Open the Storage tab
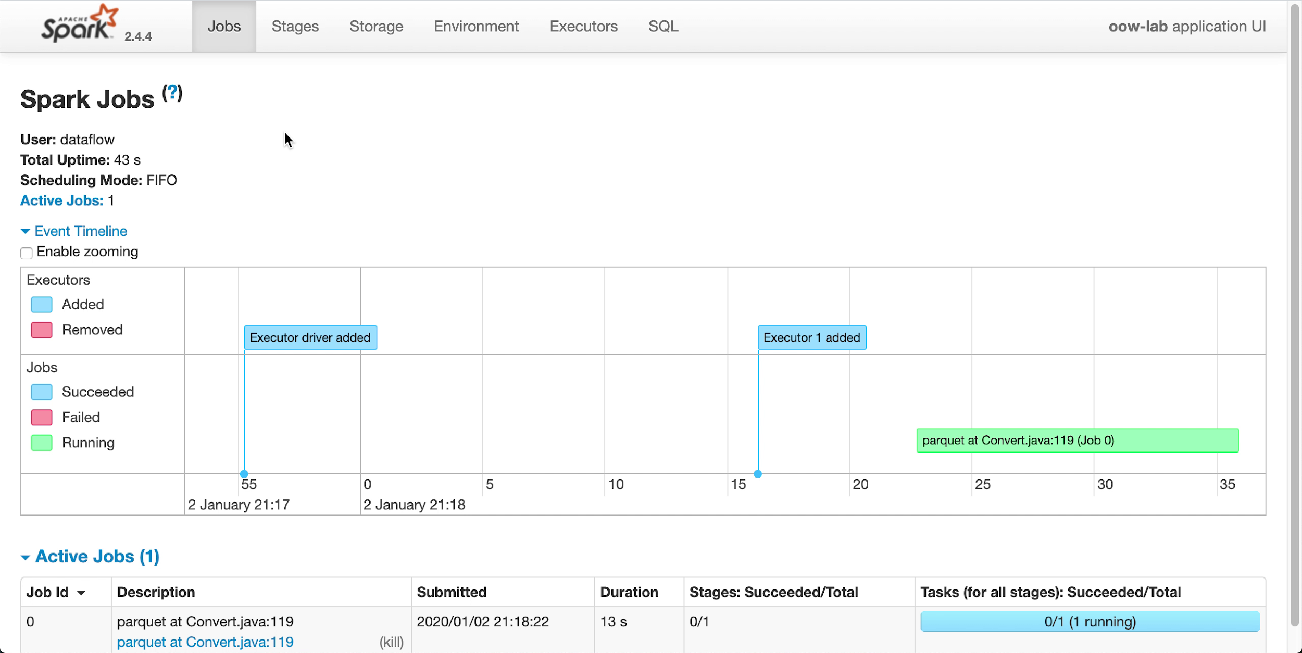Screen dimensions: 1302x653 [x=376, y=26]
